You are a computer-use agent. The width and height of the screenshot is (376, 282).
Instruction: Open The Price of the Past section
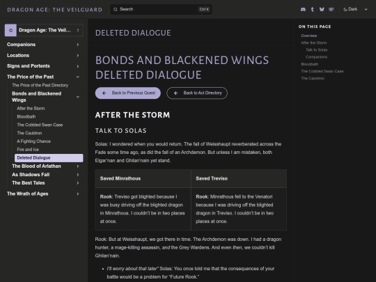[x=30, y=77]
